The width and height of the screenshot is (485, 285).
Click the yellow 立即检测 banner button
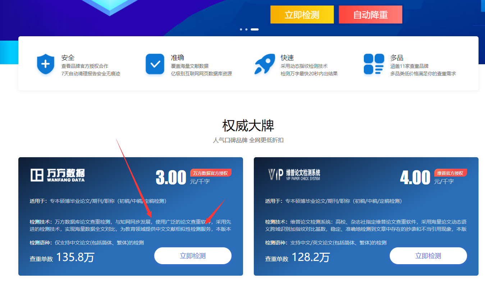[302, 15]
